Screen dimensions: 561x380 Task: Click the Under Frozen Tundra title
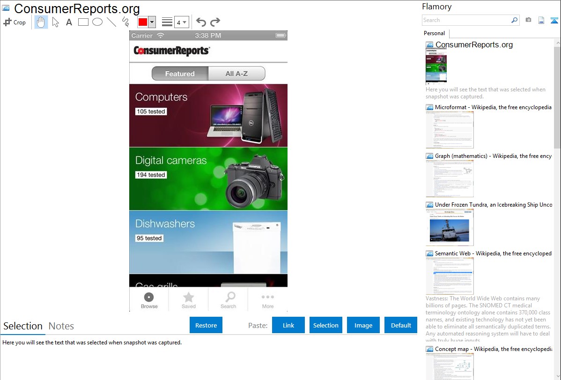coord(494,204)
